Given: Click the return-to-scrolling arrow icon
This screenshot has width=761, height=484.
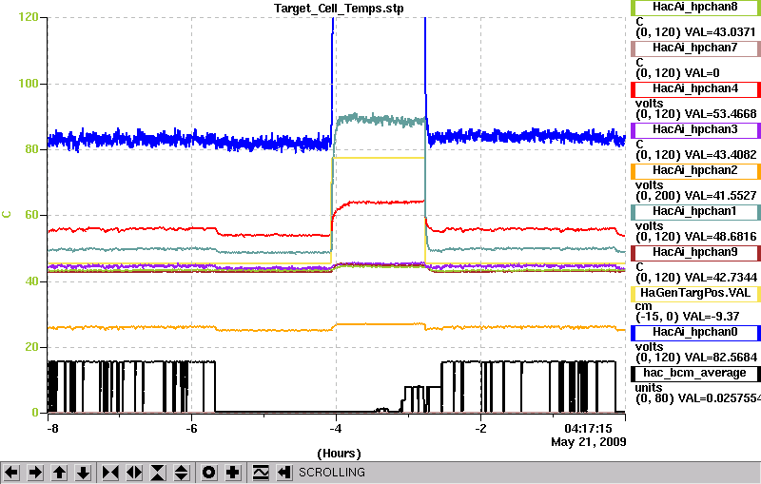Looking at the screenshot, I should click(284, 473).
